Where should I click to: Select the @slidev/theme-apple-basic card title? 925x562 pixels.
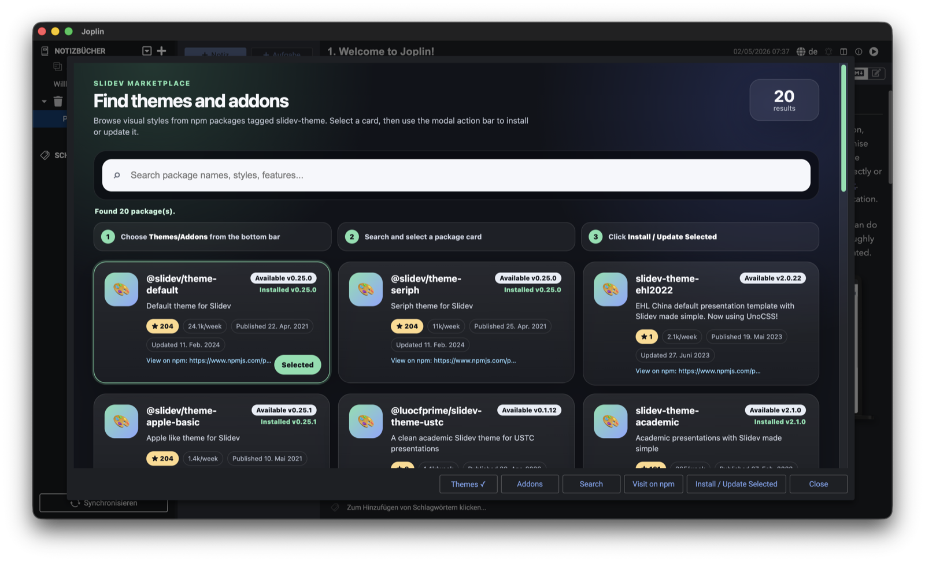[x=182, y=416]
